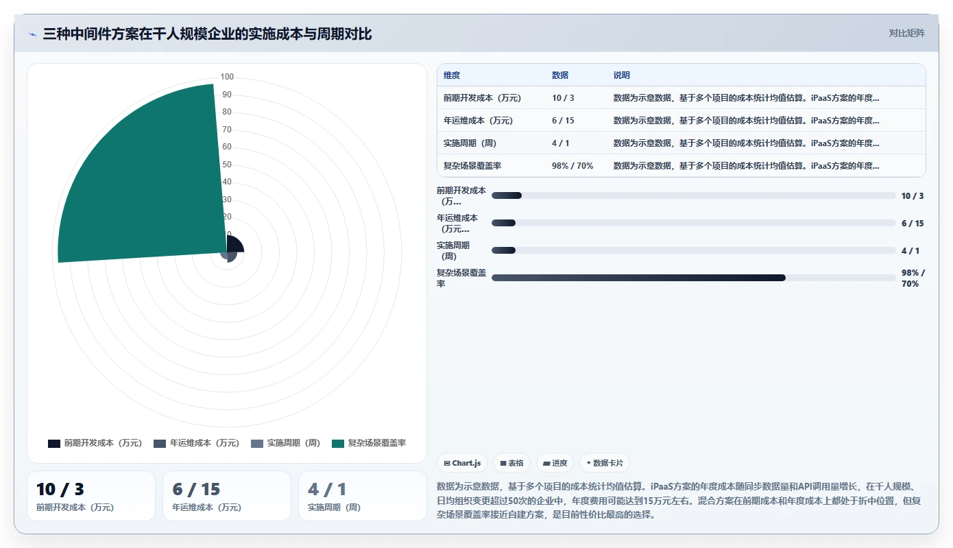The width and height of the screenshot is (953, 548).
Task: Click the 说明 column header
Action: coord(622,75)
